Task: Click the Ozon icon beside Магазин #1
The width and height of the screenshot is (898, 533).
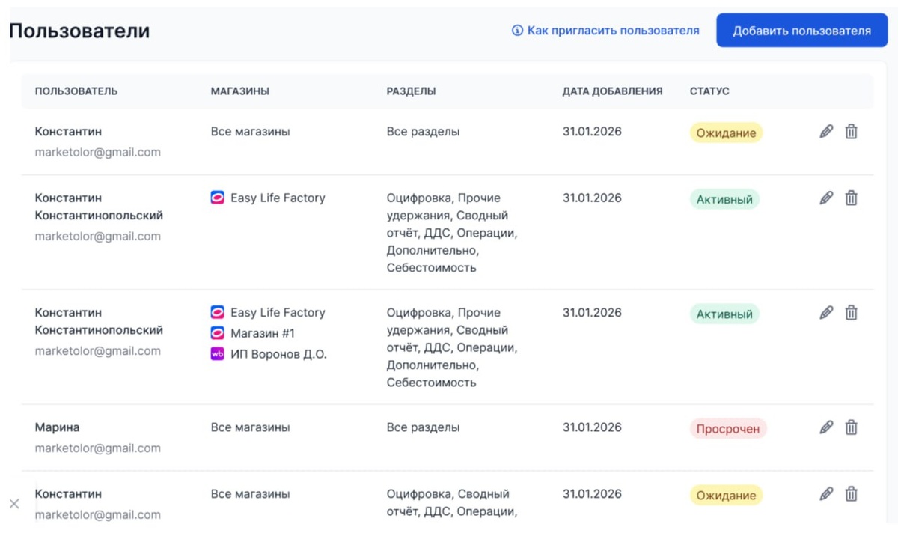Action: coord(218,333)
